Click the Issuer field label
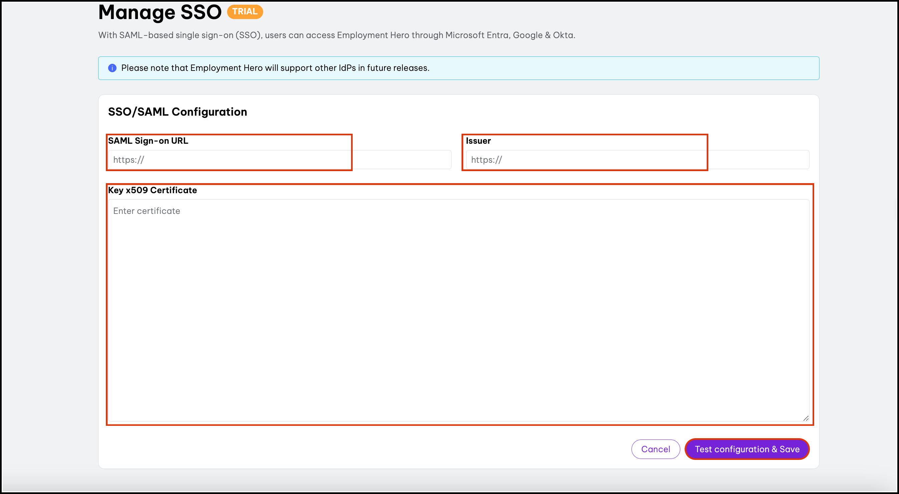Image resolution: width=899 pixels, height=494 pixels. tap(478, 141)
